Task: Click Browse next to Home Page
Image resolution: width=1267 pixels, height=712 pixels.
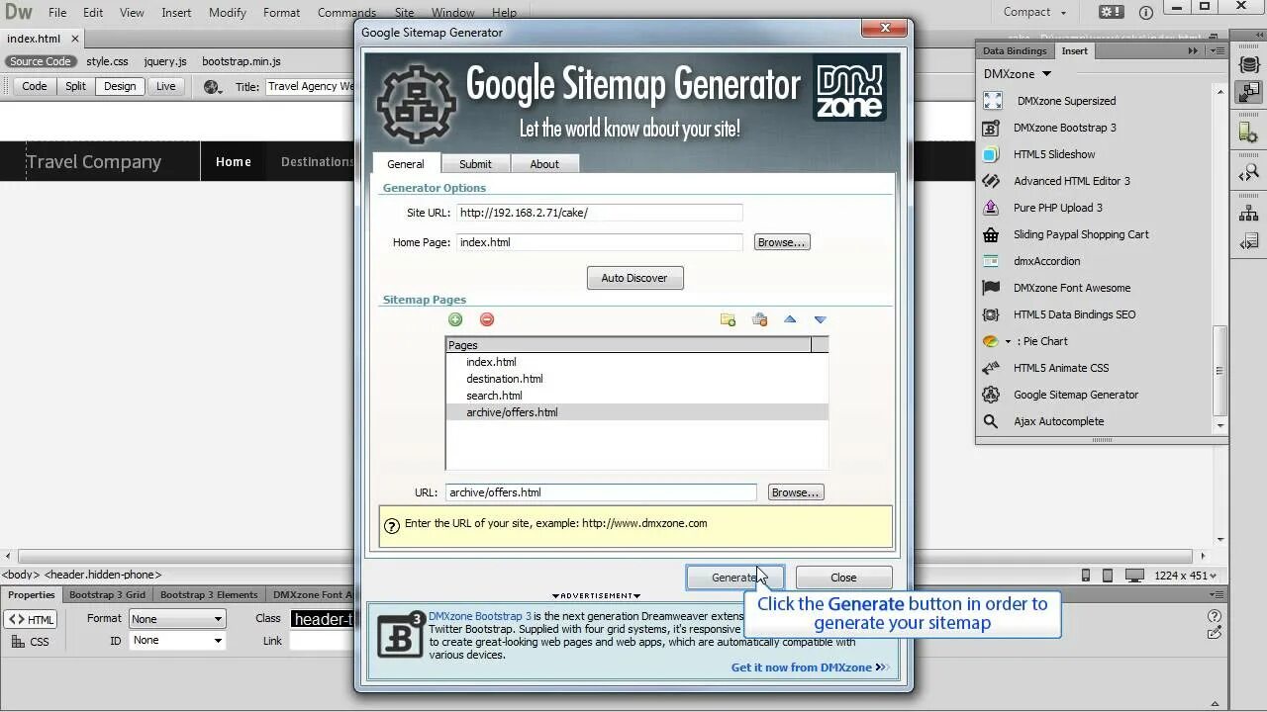Action: coord(781,242)
